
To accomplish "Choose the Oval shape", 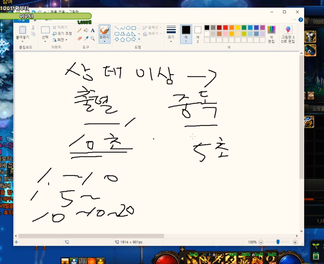I will 128,28.
